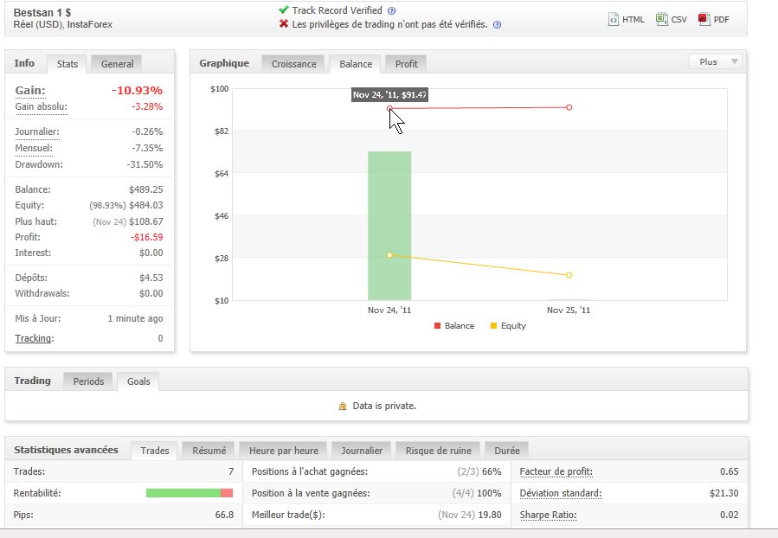Viewport: 778px width, 538px height.
Task: Open the Risque de ruine tab
Action: tap(438, 451)
